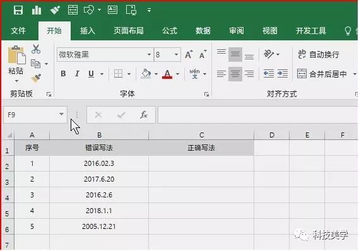Toggle Underline formatting
This screenshot has height=251, width=359.
click(91, 74)
